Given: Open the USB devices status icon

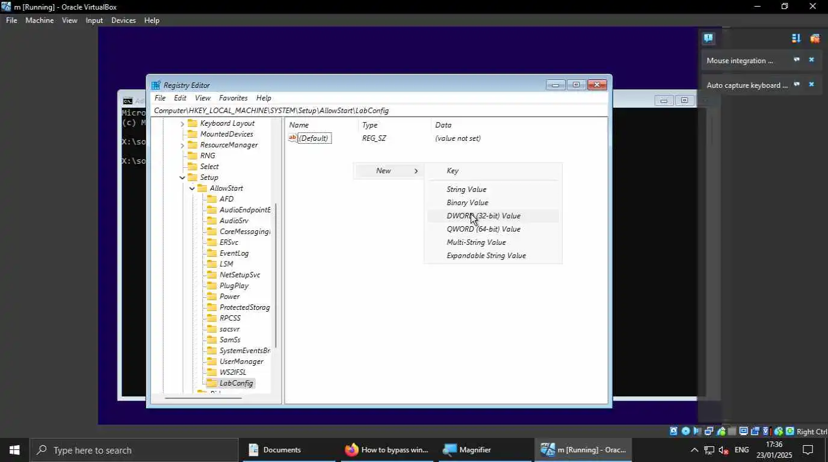Looking at the screenshot, I should tap(722, 431).
